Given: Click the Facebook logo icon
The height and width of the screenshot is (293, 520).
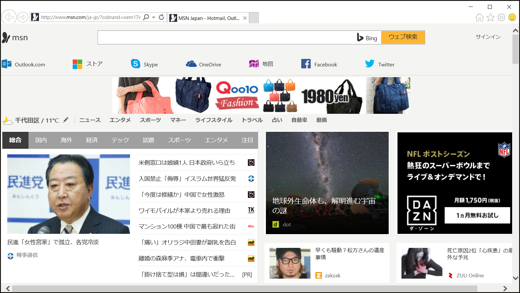Looking at the screenshot, I should pyautogui.click(x=306, y=64).
